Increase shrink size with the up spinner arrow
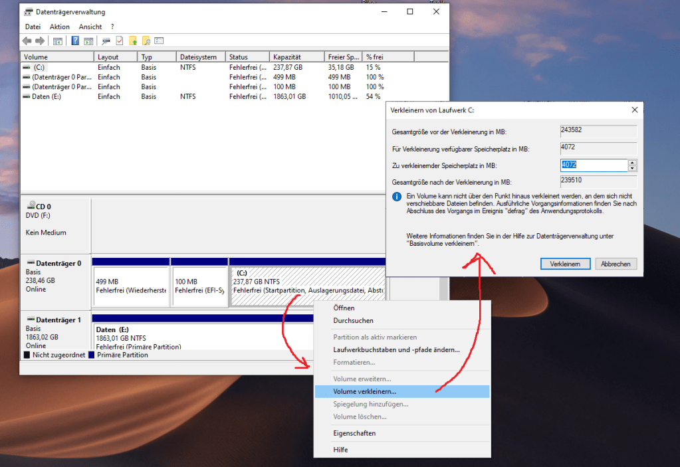The image size is (680, 467). coord(632,163)
